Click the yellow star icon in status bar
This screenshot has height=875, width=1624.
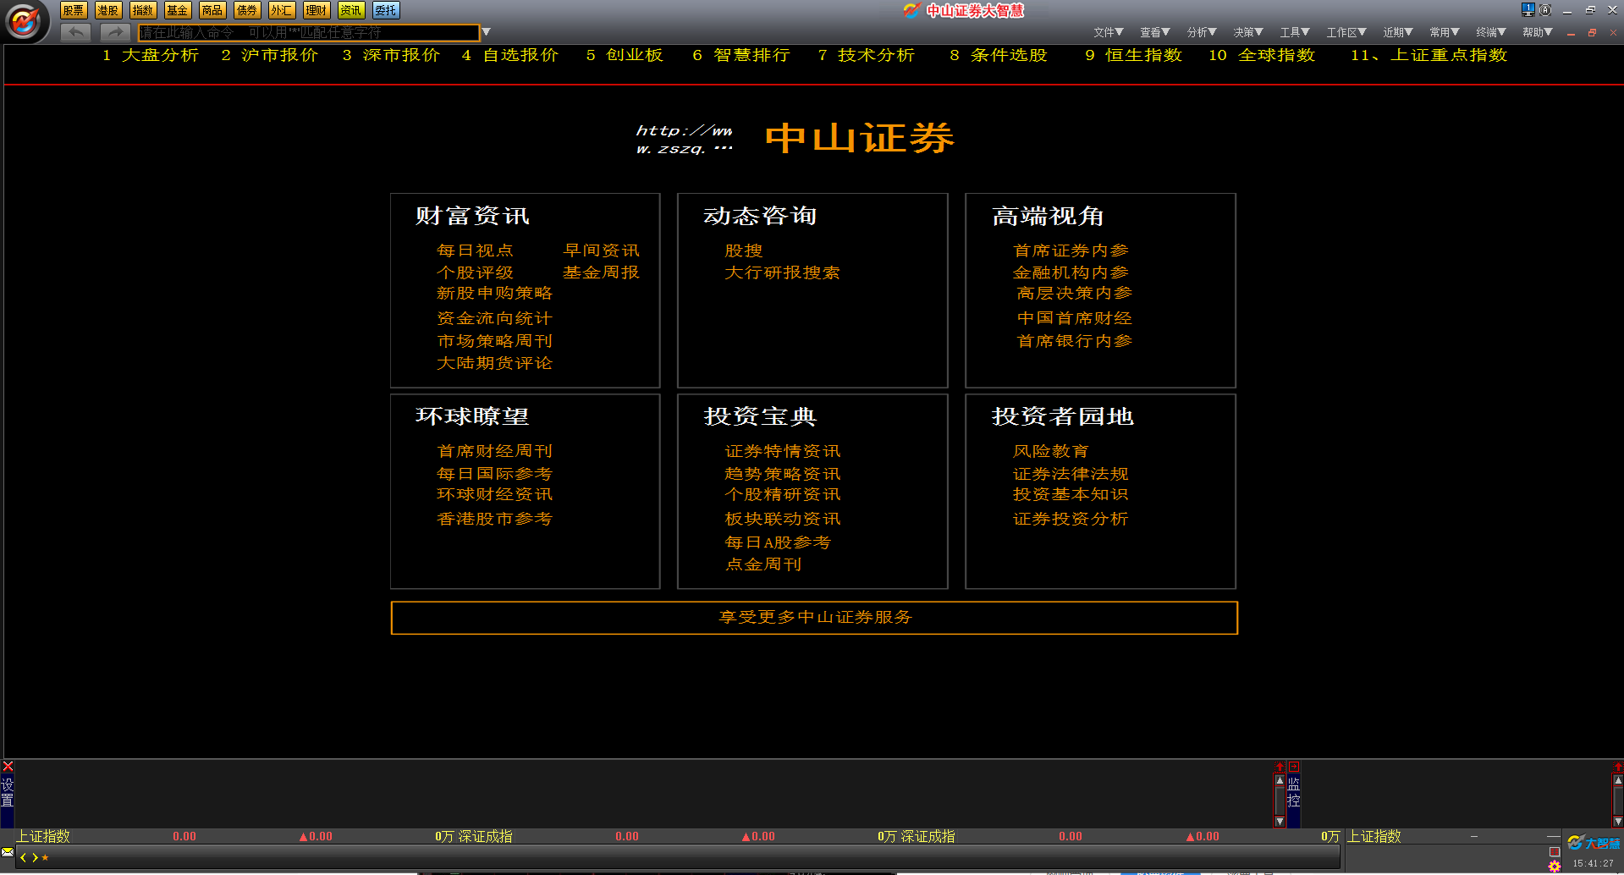tap(45, 858)
